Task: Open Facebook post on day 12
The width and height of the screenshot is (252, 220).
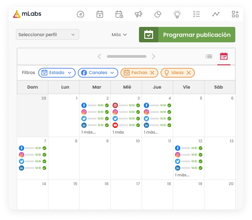Action: (189, 148)
